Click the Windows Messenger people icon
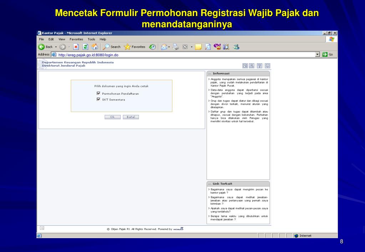365x252 pixels. 236,47
